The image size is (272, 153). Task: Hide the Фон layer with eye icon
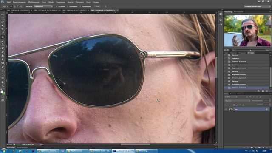tap(226, 109)
